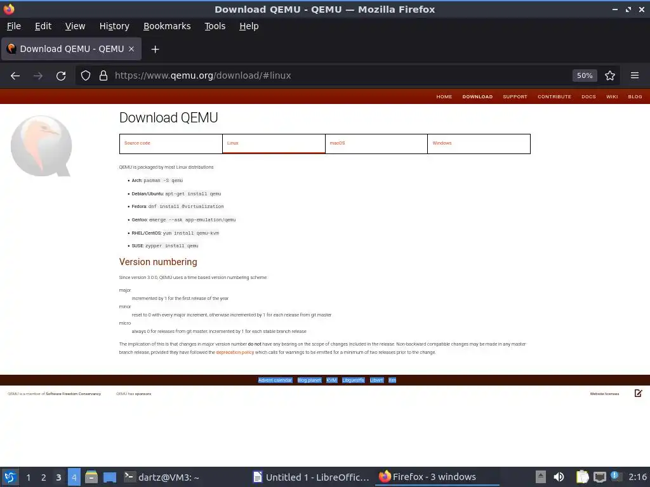Screen dimensions: 650x487
Task: Switch to workspace 4
Action: click(x=74, y=477)
